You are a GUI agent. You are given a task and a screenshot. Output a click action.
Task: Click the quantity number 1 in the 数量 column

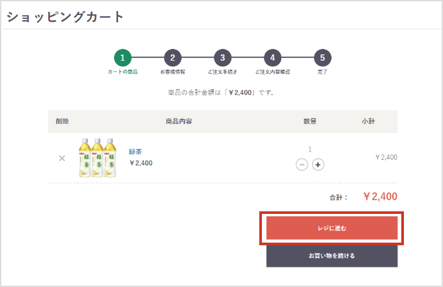point(309,149)
